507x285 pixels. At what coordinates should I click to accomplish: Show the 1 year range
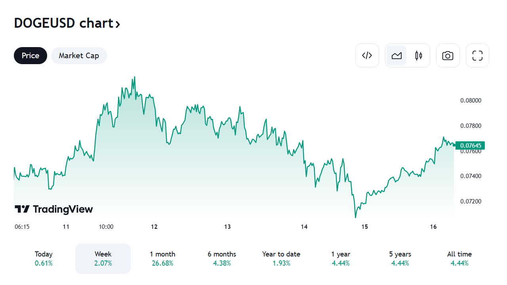[341, 258]
